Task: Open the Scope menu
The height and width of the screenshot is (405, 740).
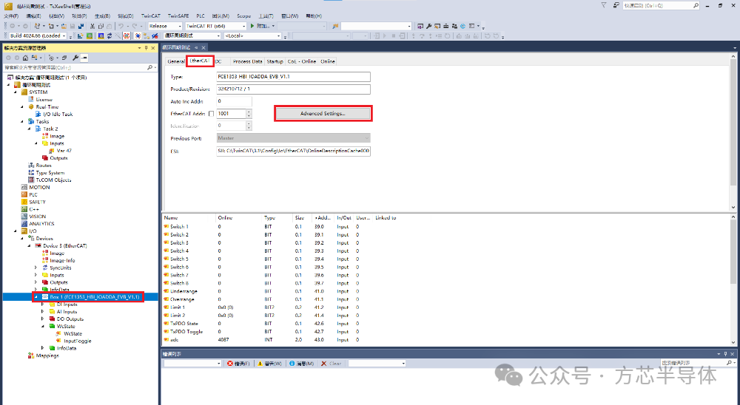Action: tap(243, 16)
